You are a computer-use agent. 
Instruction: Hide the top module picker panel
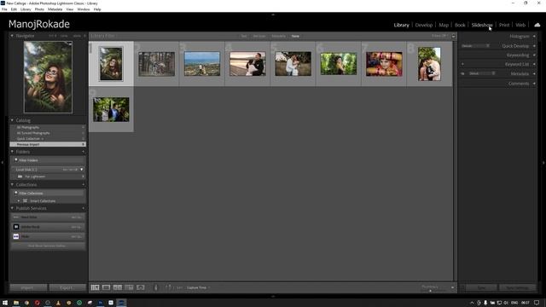click(273, 14)
